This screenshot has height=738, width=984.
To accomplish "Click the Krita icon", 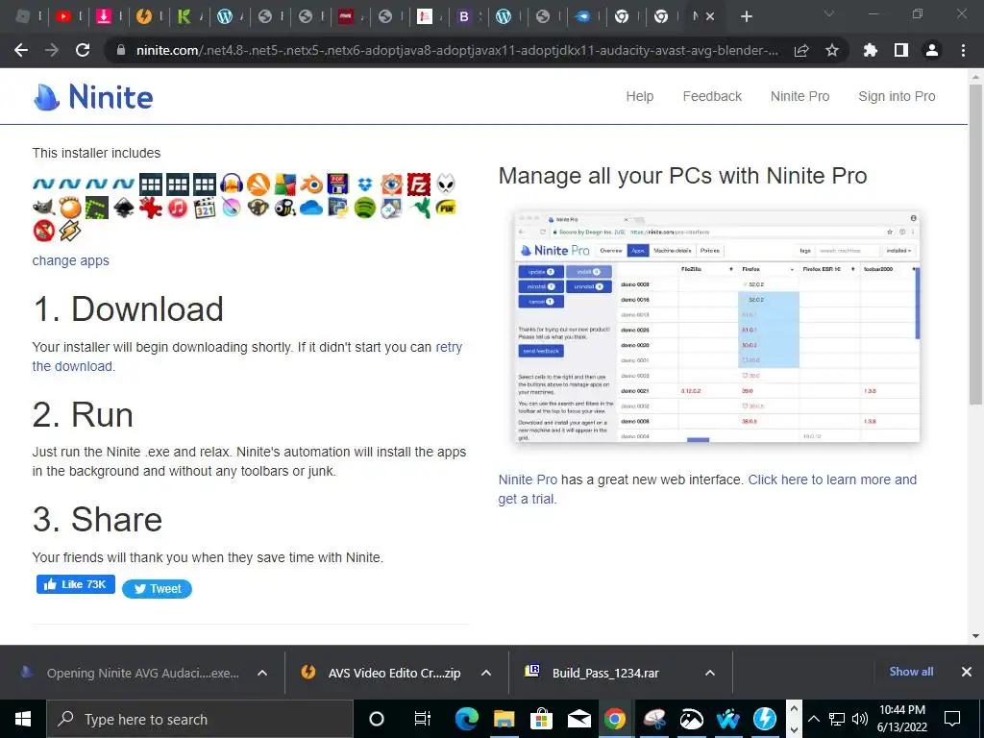I will [232, 208].
